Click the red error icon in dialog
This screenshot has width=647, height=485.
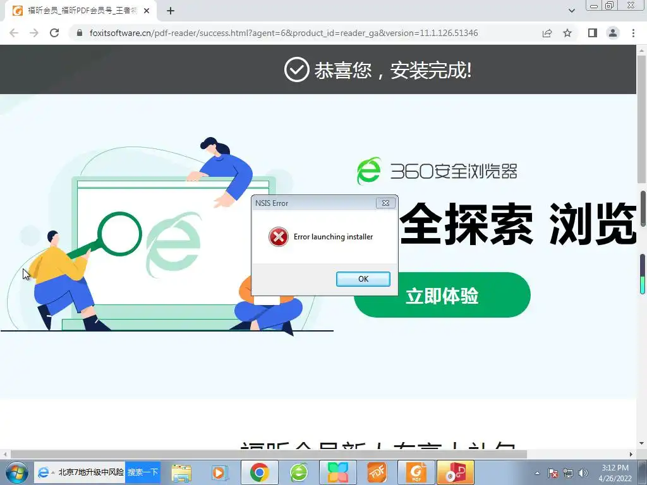(279, 237)
